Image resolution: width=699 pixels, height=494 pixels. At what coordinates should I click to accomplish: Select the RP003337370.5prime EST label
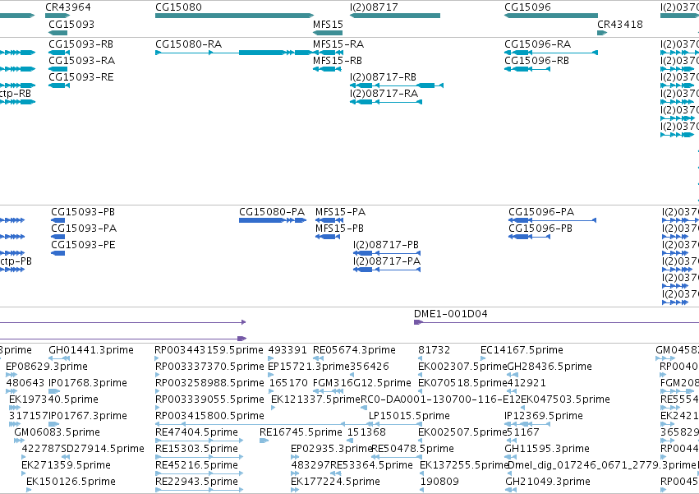click(x=209, y=367)
